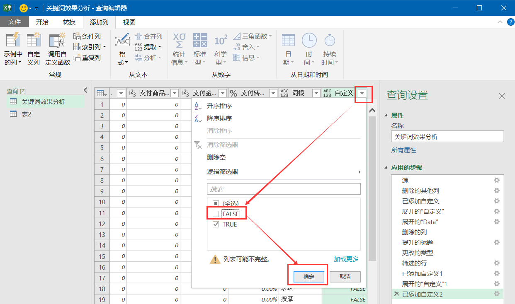515x304 pixels.
Task: Open settings gear for 已添加自定义 step
Action: (x=496, y=201)
